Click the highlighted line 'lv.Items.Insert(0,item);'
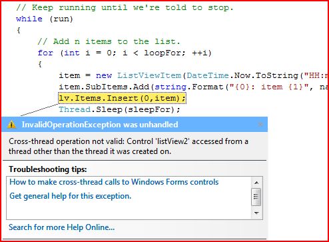 [x=123, y=98]
